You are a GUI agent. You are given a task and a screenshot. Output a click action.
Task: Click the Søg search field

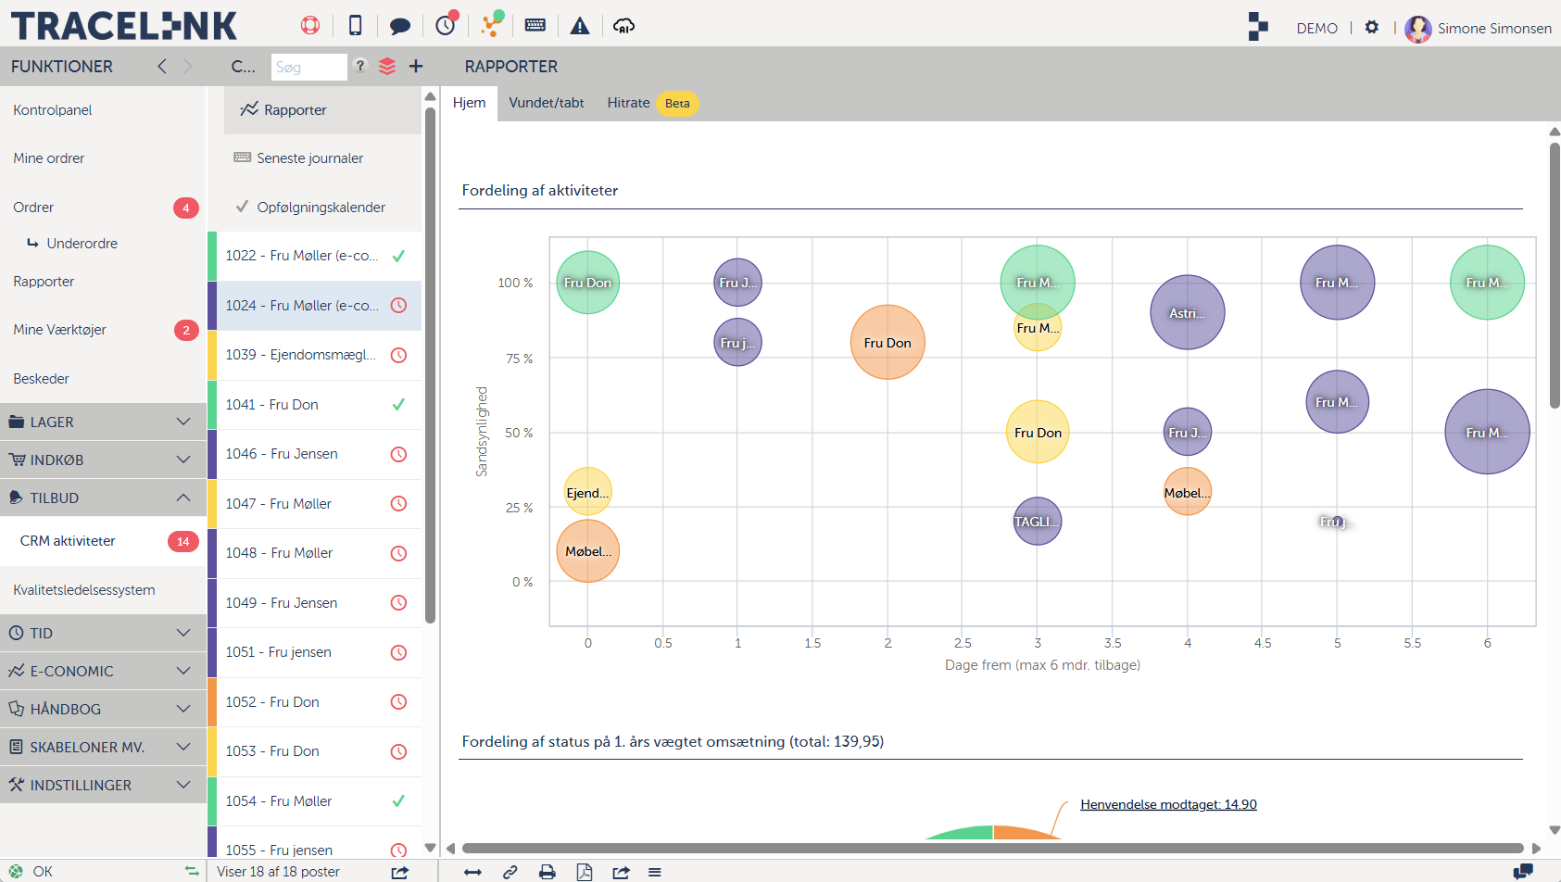(308, 67)
